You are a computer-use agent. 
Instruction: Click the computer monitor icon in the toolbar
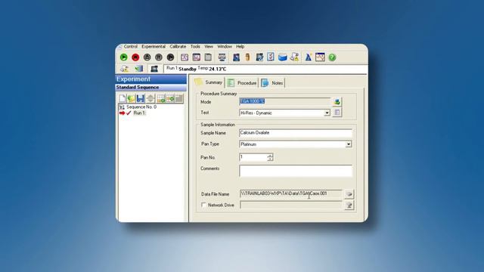tap(222, 57)
